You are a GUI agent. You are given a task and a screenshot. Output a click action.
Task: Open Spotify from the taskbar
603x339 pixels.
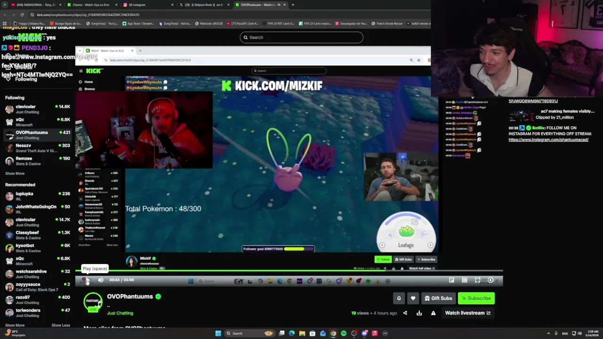[x=343, y=333]
